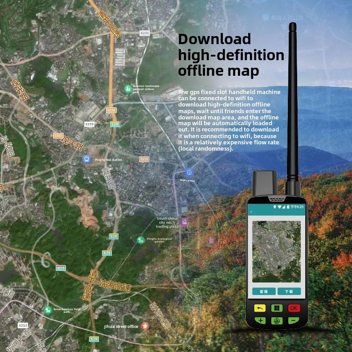
Task: Tap the 管理 manage button on device
Action: [x=264, y=291]
